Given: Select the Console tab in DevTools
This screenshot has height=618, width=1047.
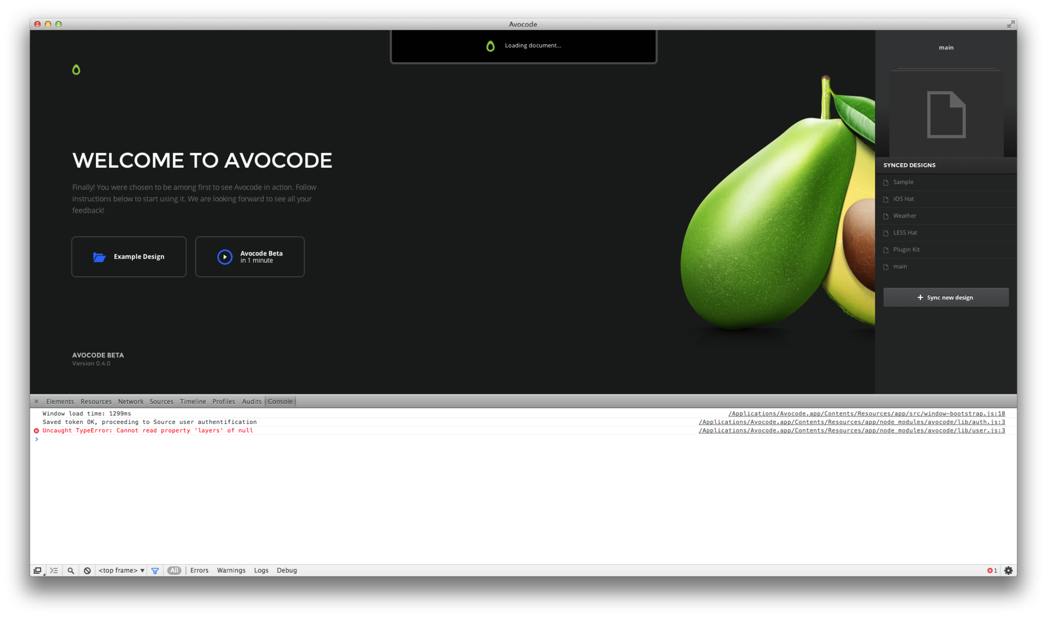Looking at the screenshot, I should click(x=280, y=401).
